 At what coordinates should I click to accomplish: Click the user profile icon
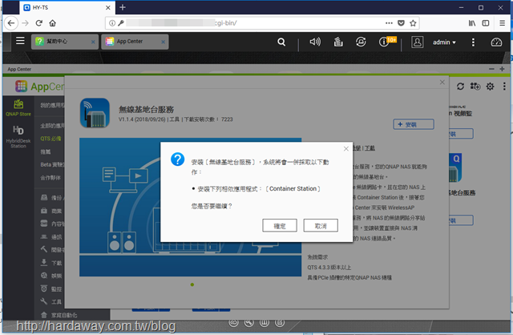click(x=417, y=42)
